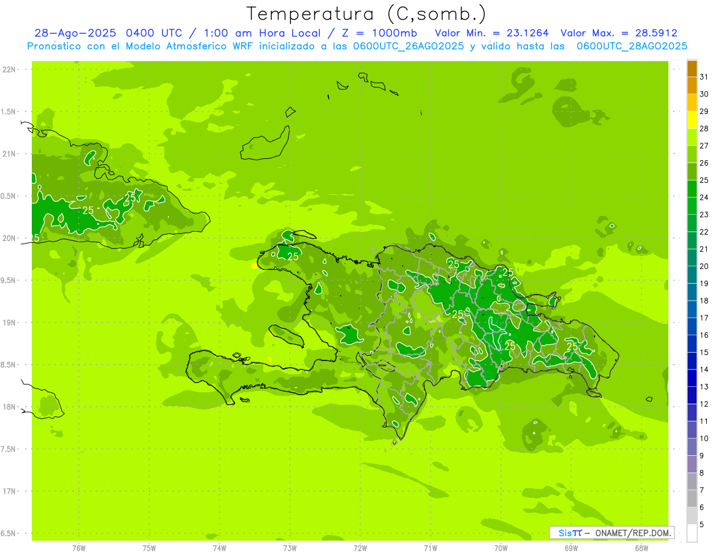Select "Valor Min. = 23.1264" value
The image size is (720, 556).
click(492, 33)
